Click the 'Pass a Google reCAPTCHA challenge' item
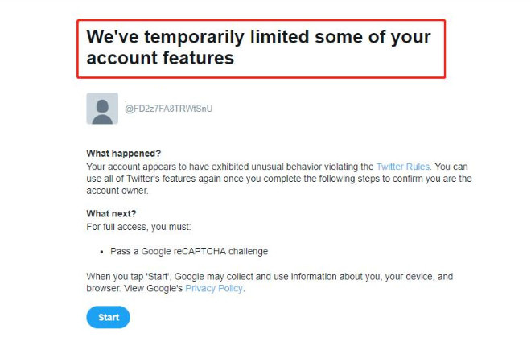 tap(189, 251)
